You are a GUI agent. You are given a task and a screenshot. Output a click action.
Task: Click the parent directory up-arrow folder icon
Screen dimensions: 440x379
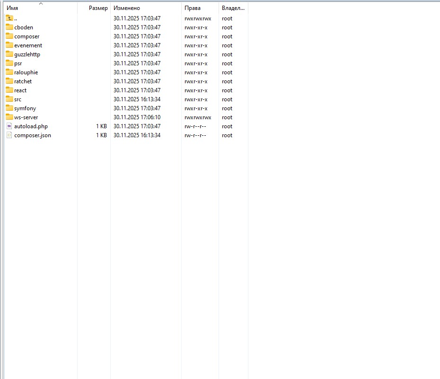click(x=9, y=18)
